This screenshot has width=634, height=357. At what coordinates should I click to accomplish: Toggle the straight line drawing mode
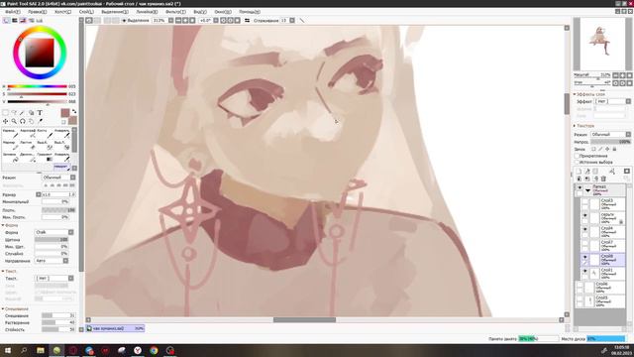click(x=301, y=20)
